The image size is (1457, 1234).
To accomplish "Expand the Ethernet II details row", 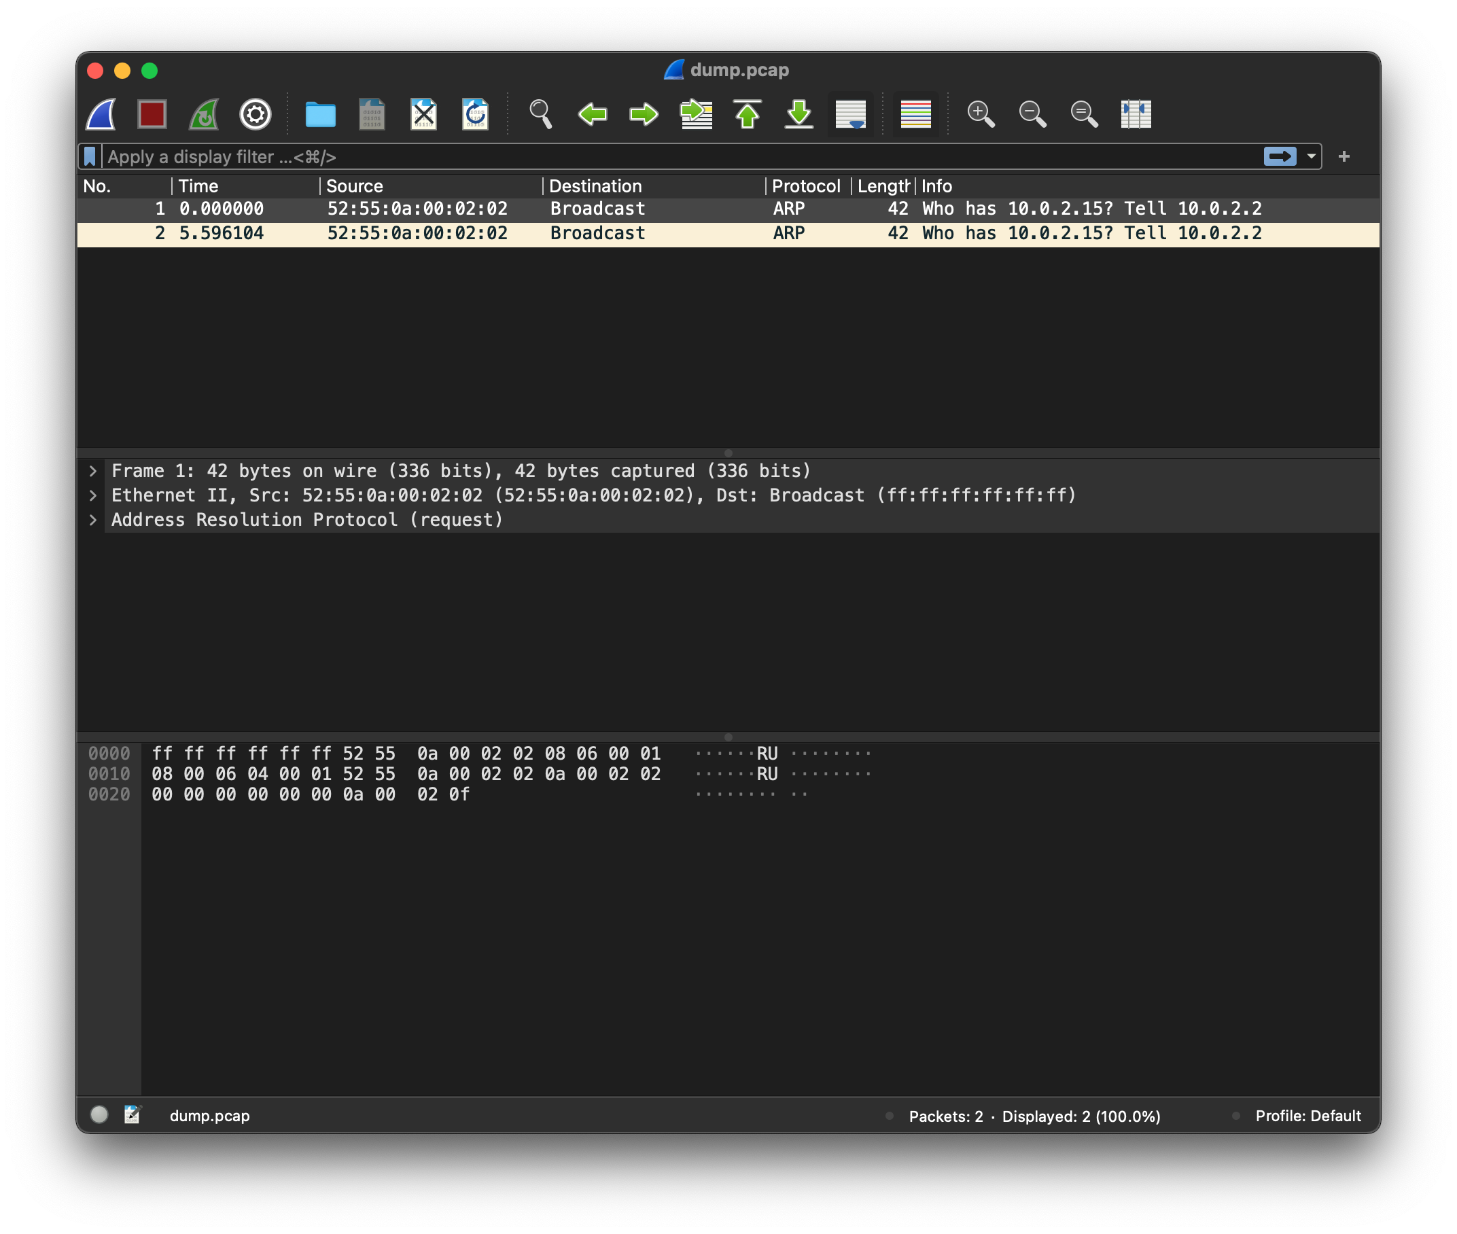I will pyautogui.click(x=93, y=495).
